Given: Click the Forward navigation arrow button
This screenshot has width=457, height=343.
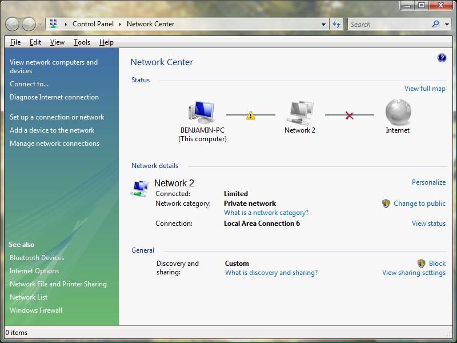Looking at the screenshot, I should tap(29, 24).
